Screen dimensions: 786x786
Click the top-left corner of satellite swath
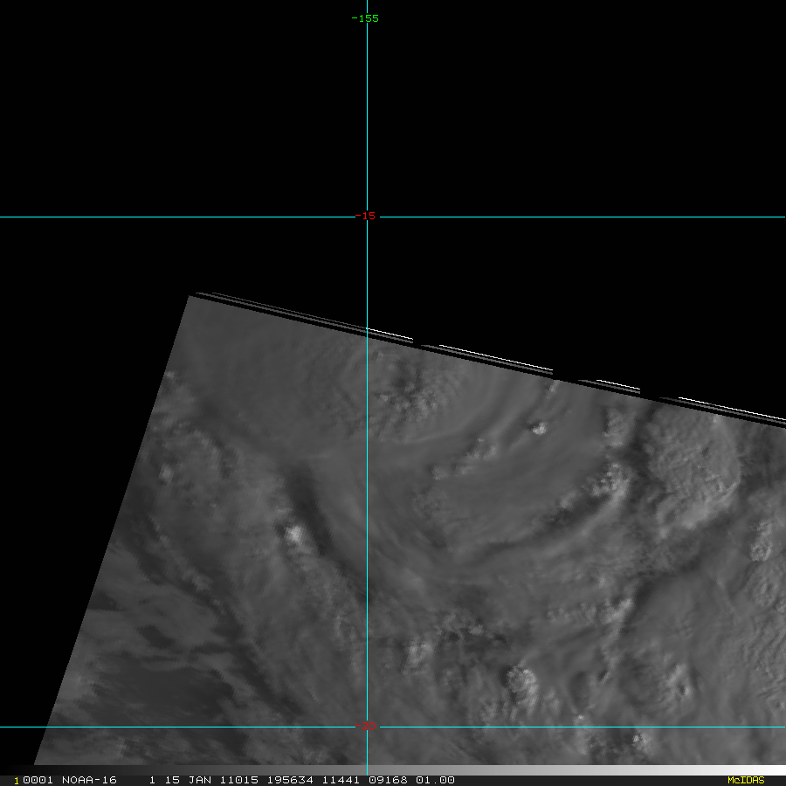point(190,297)
